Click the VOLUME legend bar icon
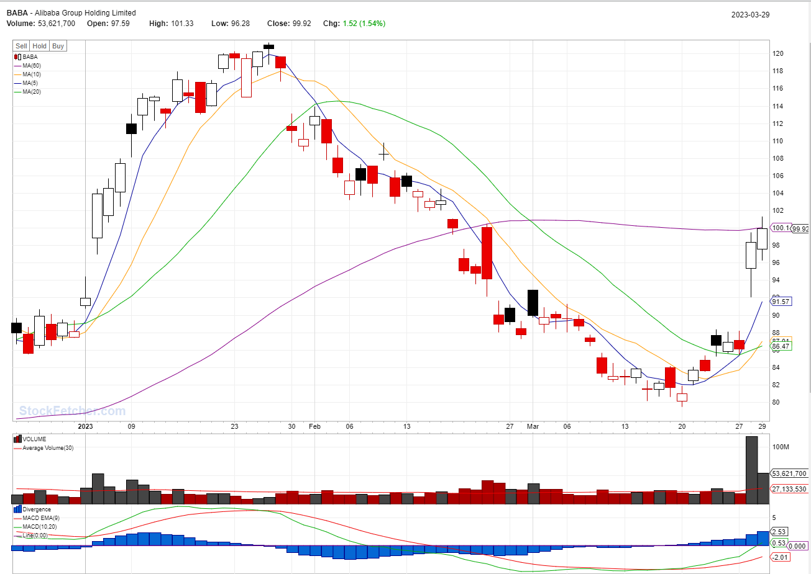Screen dimensions: 811x574 17,439
